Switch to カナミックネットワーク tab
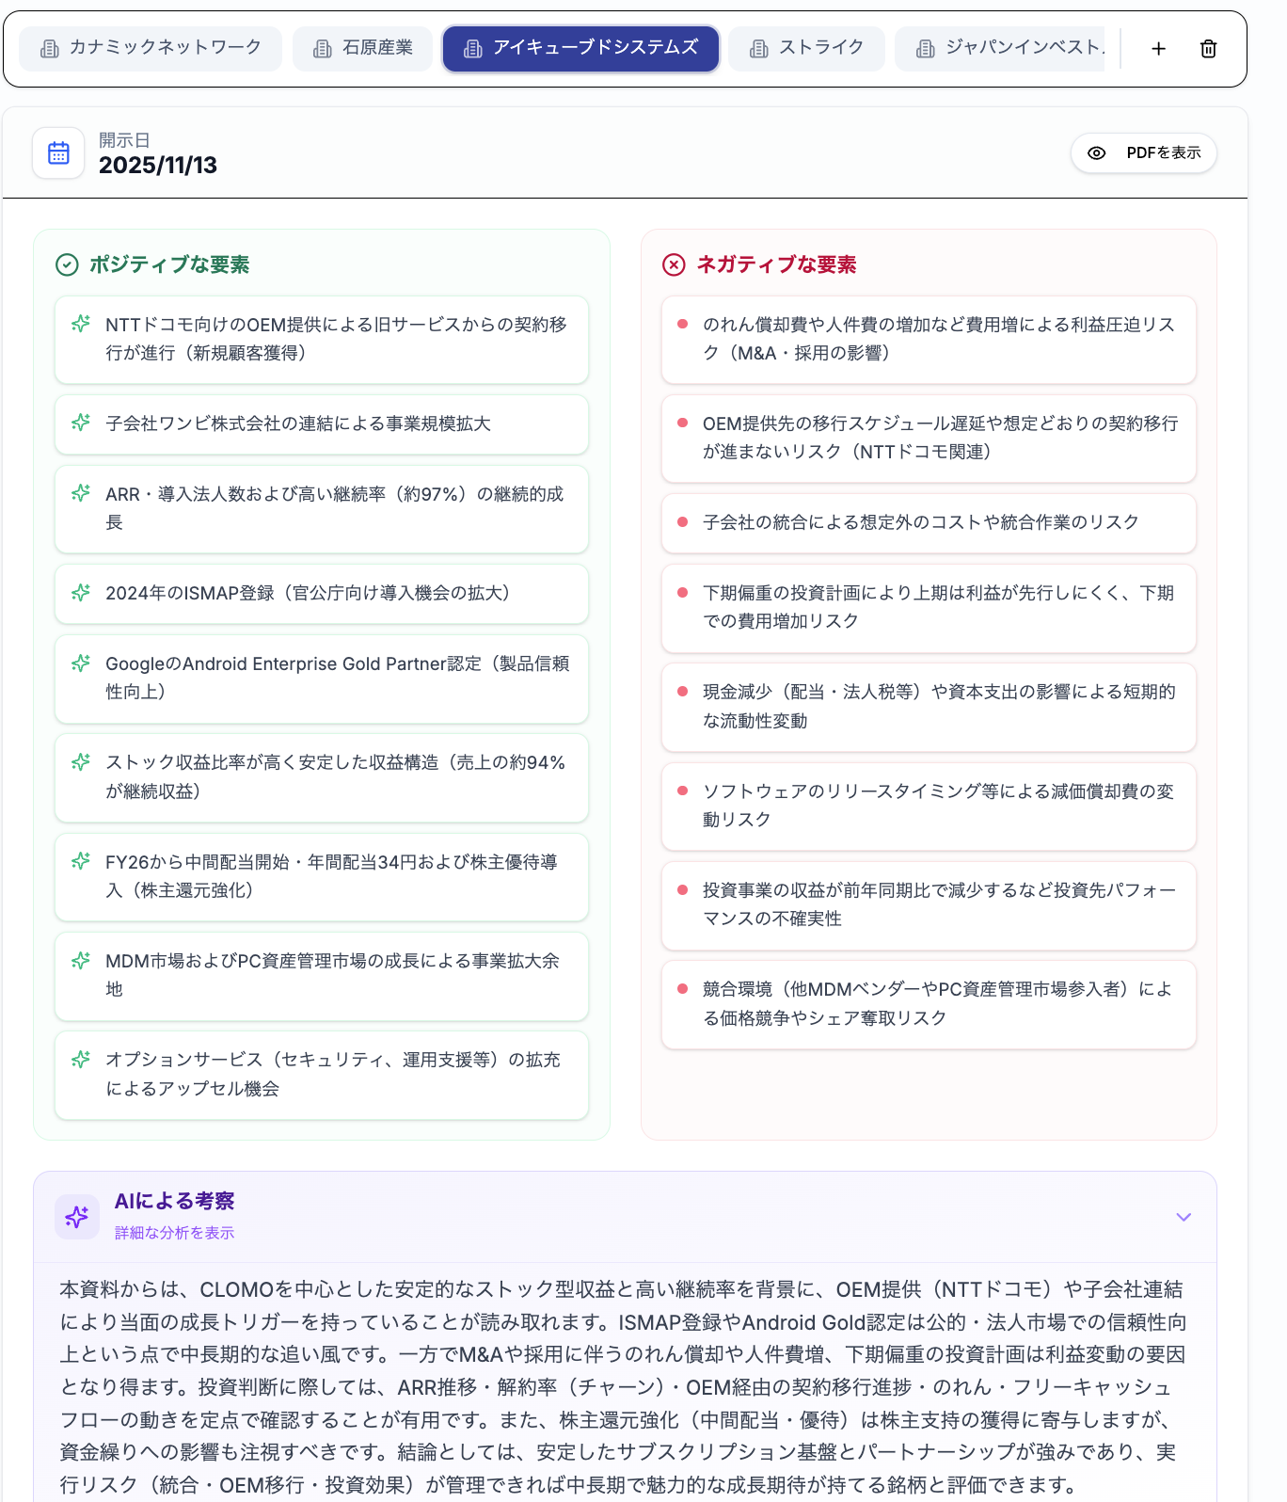Viewport: 1287px width, 1502px height. [x=151, y=48]
